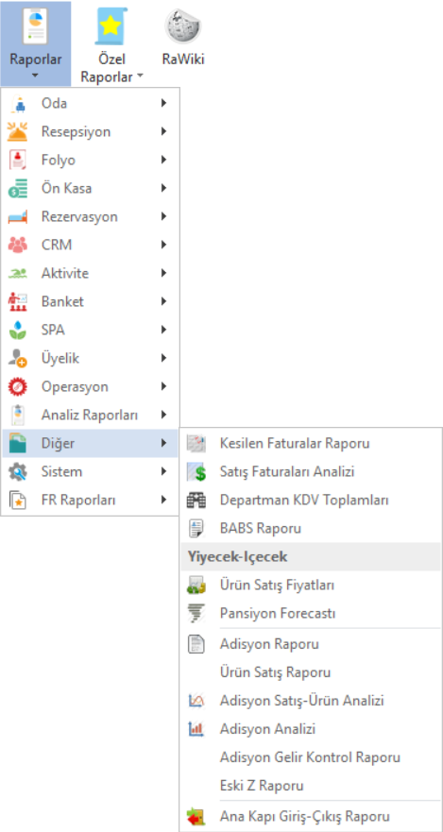This screenshot has height=832, width=443.
Task: Open the RaWiki globe icon
Action: (x=183, y=26)
